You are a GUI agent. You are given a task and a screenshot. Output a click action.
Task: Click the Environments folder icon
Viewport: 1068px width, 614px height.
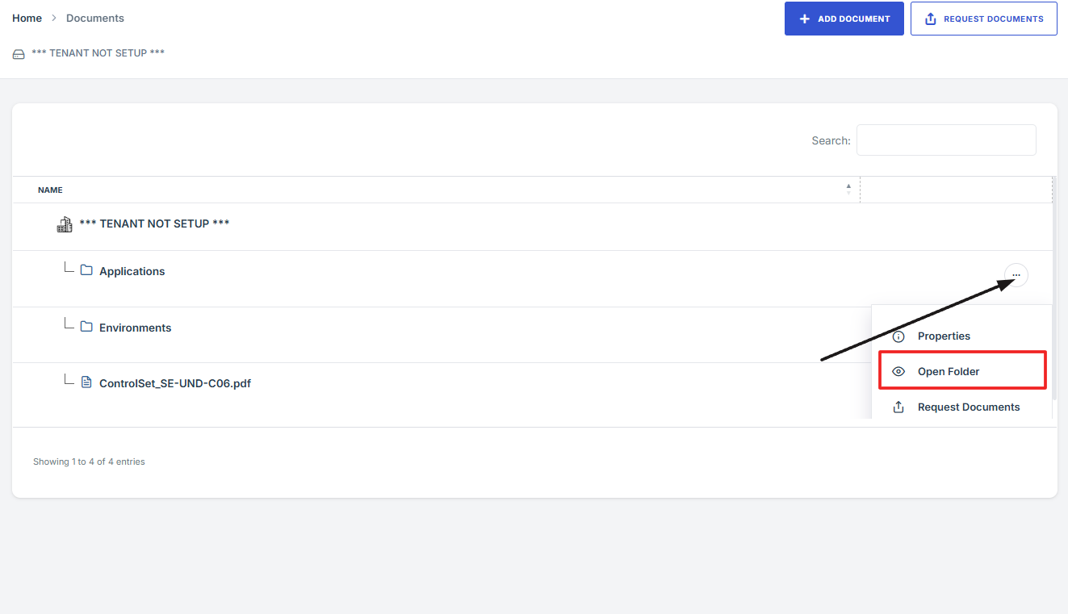(86, 327)
